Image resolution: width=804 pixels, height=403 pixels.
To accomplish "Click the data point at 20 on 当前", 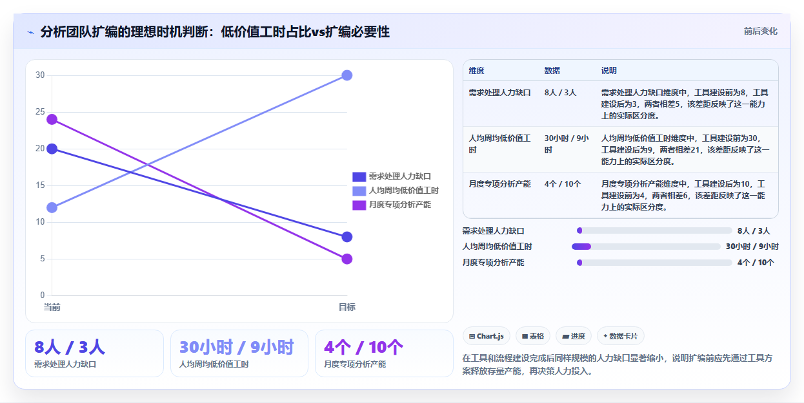I will click(x=52, y=149).
